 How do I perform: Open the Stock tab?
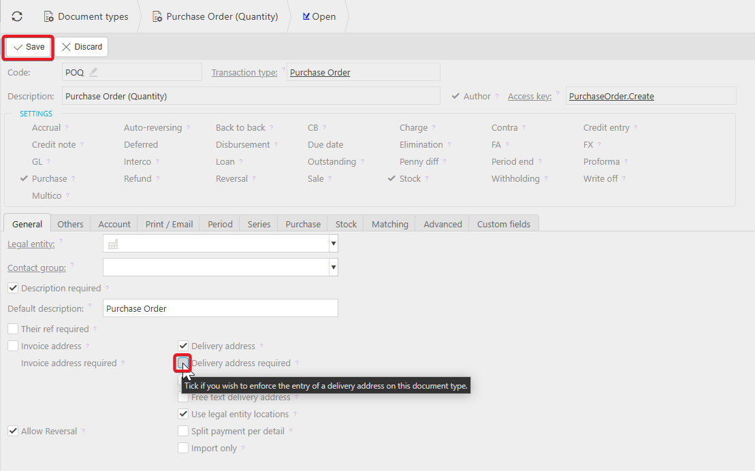(x=346, y=224)
